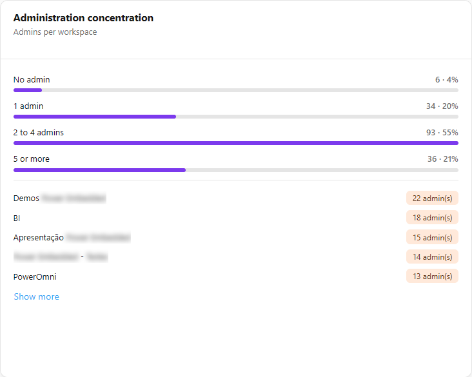Select the 22 admin(s) badge

[432, 198]
